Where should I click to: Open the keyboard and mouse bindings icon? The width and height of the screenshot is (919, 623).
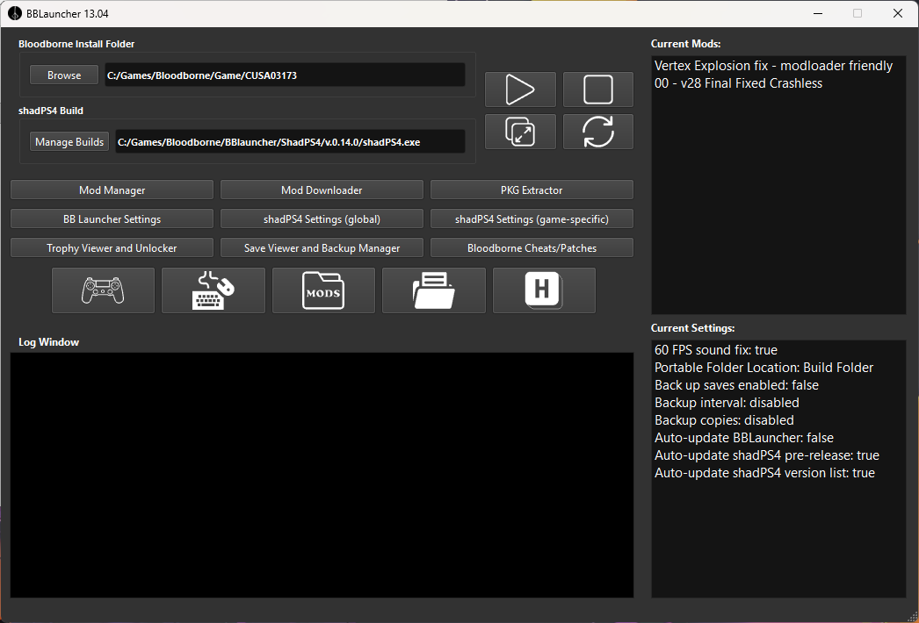tap(213, 290)
